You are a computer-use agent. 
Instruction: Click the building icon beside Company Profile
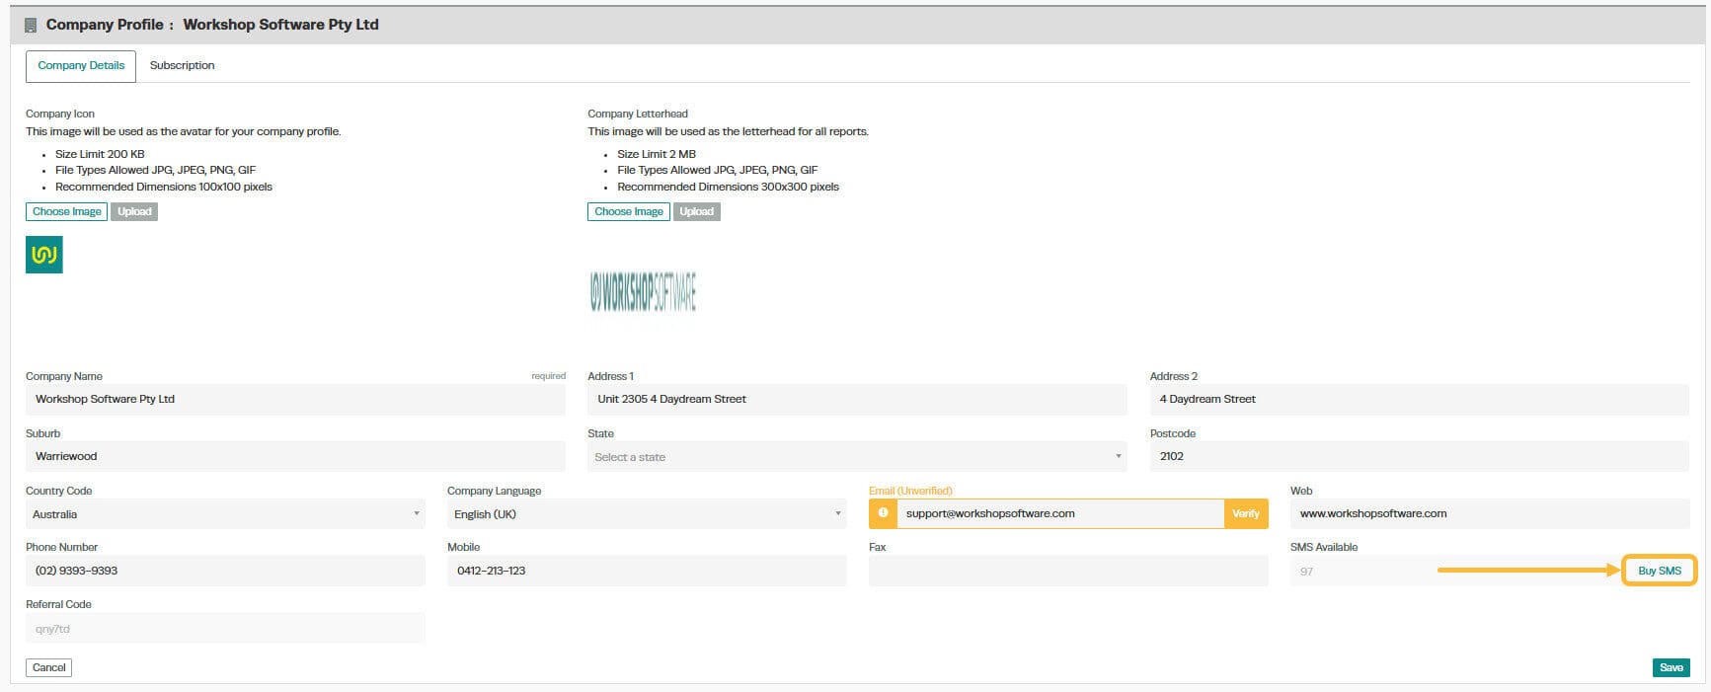[x=31, y=25]
